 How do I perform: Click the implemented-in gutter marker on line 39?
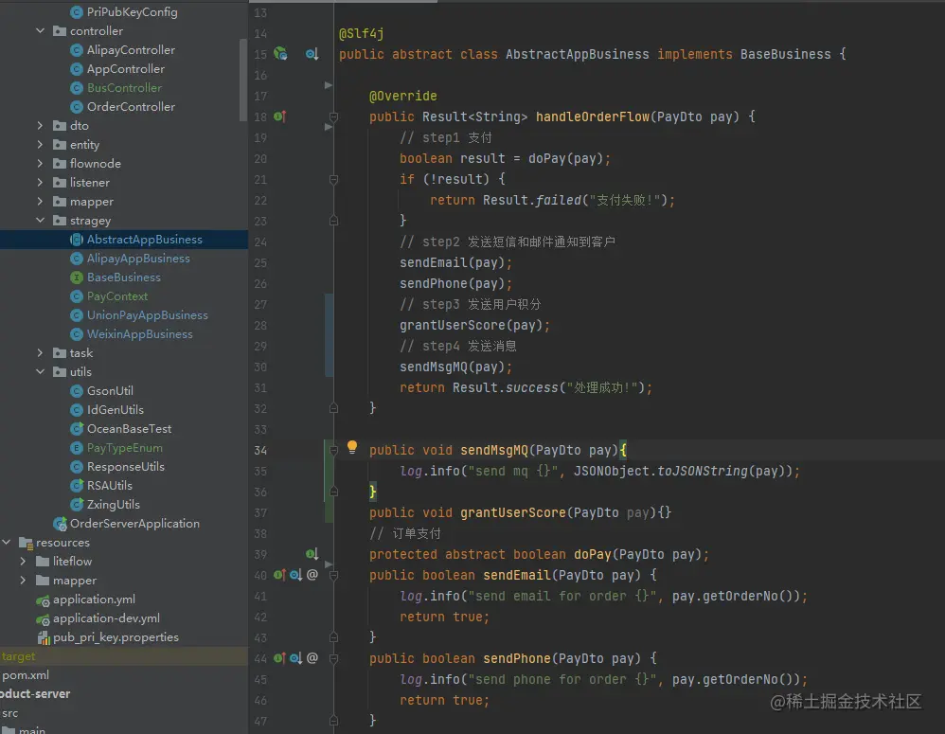coord(312,554)
